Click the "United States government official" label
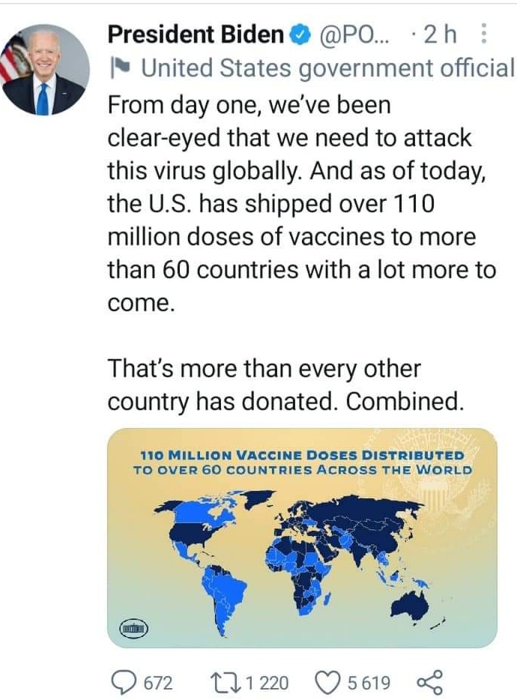The image size is (517, 700). pos(327,68)
